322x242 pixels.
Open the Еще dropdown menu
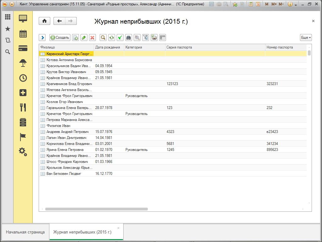click(x=306, y=37)
